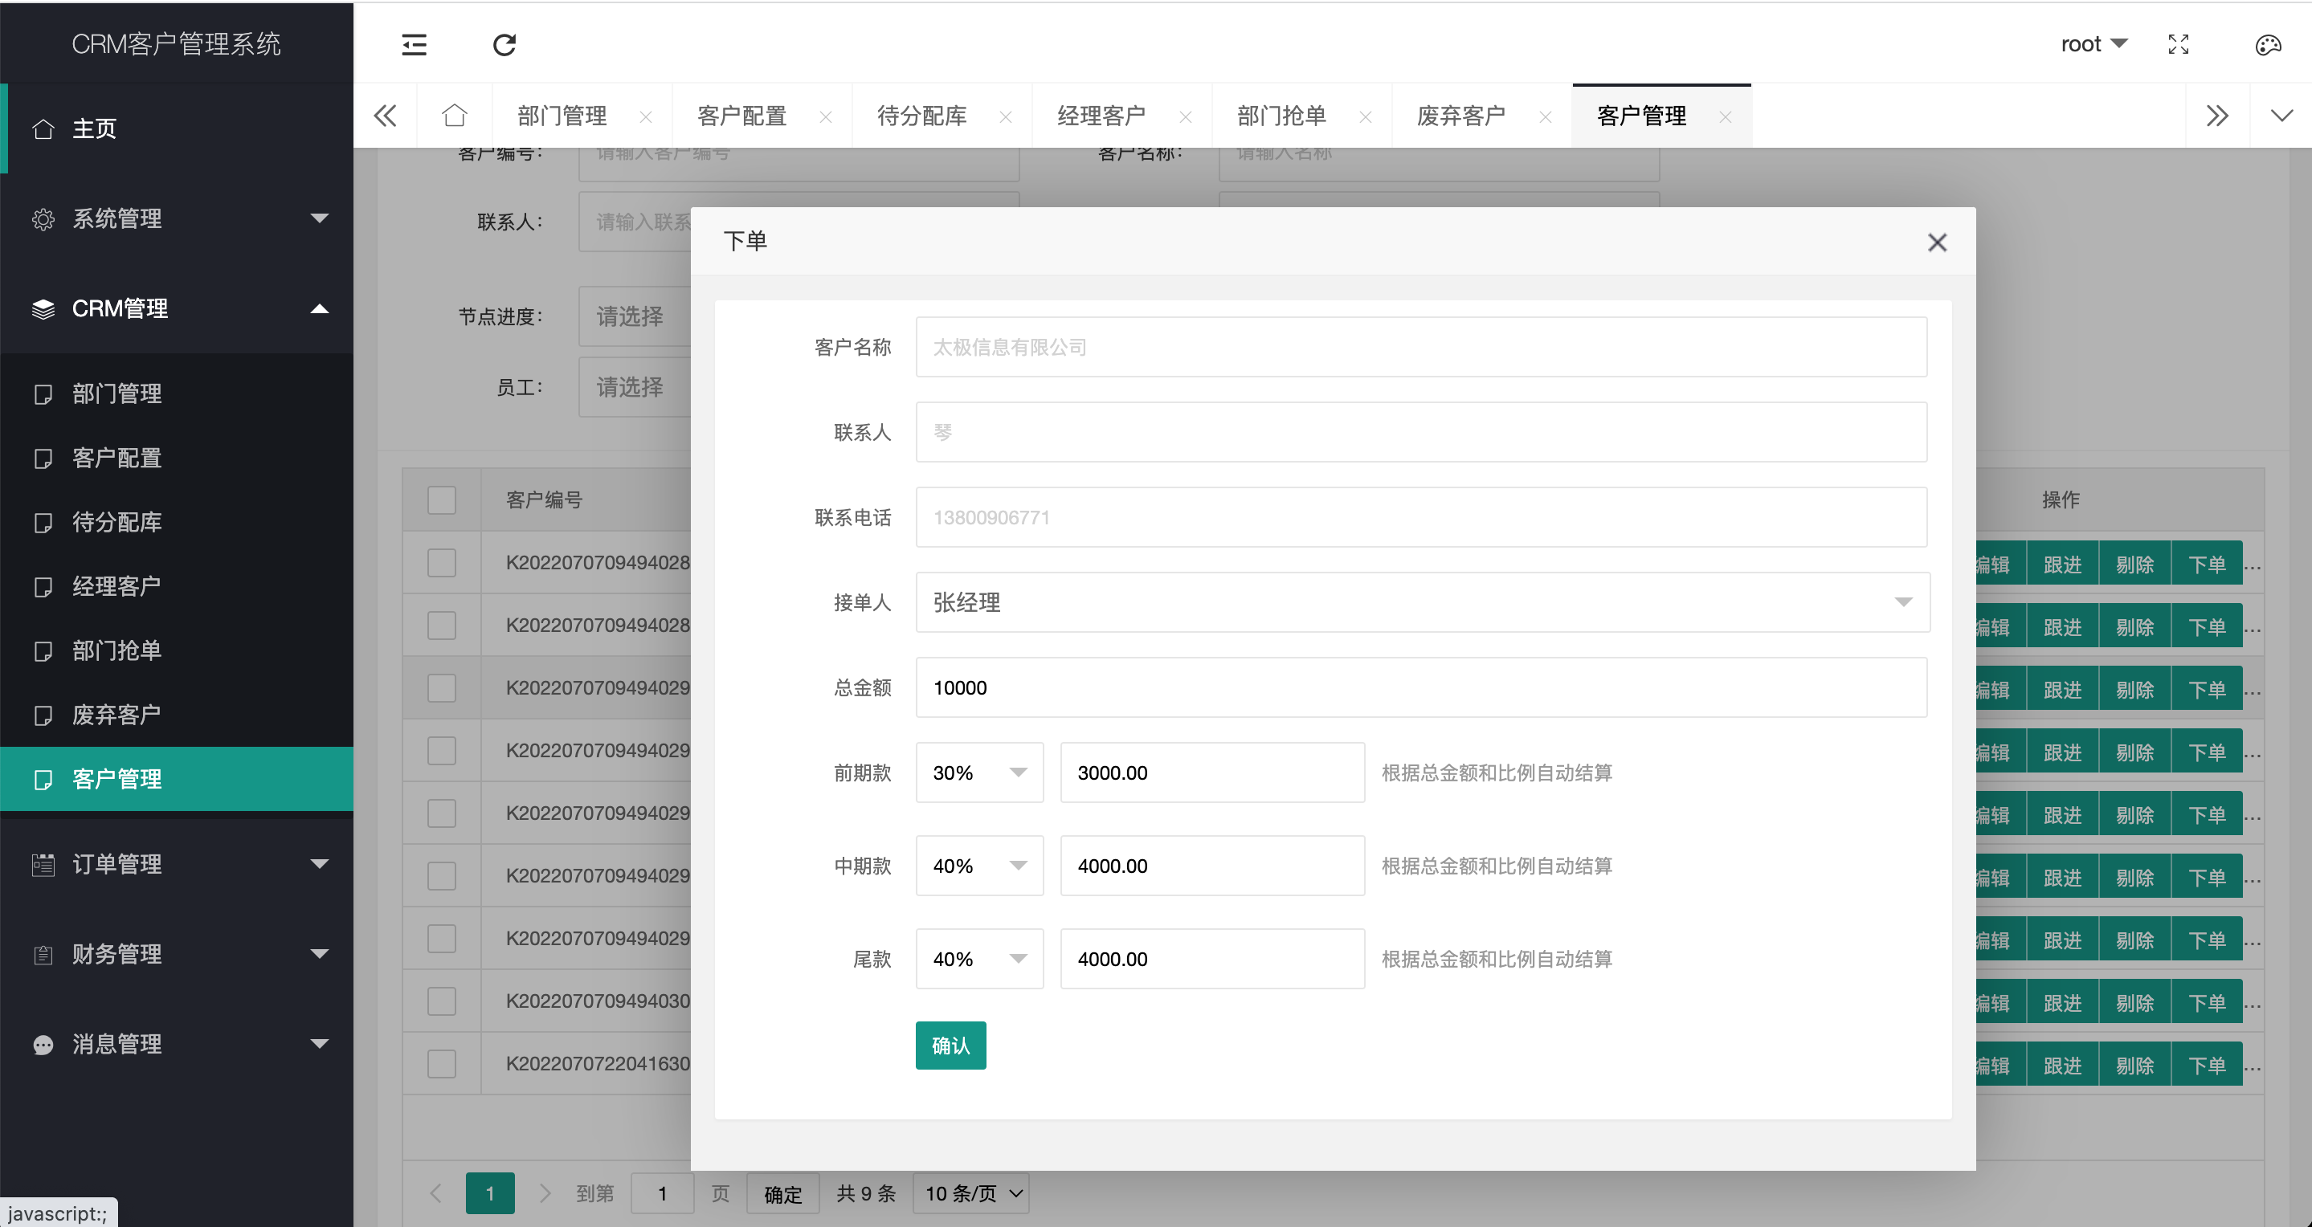2312x1227 pixels.
Task: Check the first K202207070949428 row checkbox
Action: tap(442, 562)
